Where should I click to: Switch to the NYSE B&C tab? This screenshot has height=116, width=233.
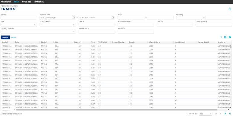[27, 2]
